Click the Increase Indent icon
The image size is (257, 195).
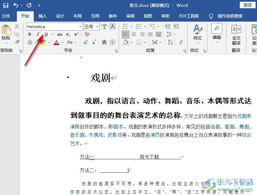click(176, 26)
